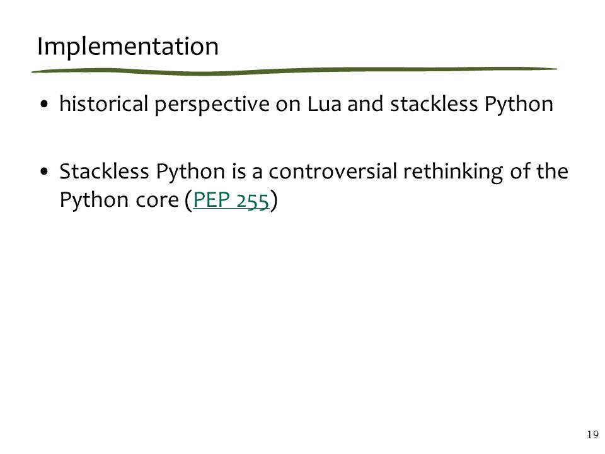The image size is (605, 454).
Task: Click the word perspective in first bullet
Action: click(x=212, y=105)
